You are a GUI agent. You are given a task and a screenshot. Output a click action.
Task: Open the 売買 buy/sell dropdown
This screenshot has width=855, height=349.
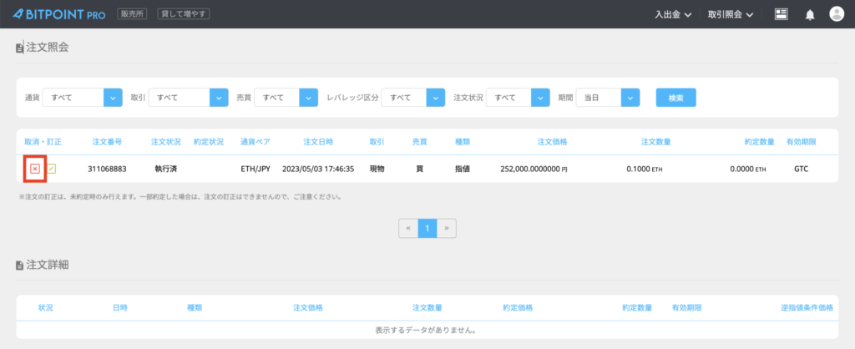pos(286,98)
